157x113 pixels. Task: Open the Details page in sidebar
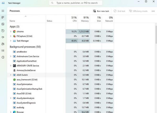click(x=3, y=50)
